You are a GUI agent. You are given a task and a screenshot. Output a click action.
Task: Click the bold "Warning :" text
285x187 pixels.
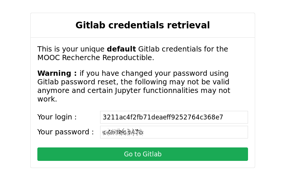point(57,74)
